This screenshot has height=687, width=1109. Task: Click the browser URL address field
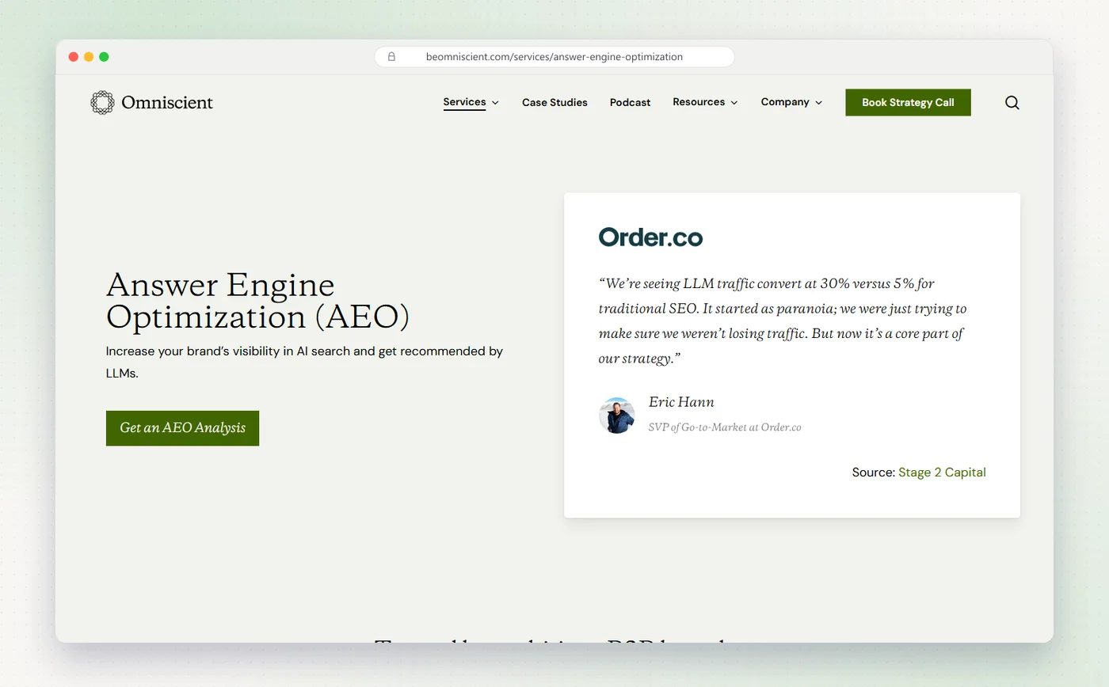click(554, 57)
